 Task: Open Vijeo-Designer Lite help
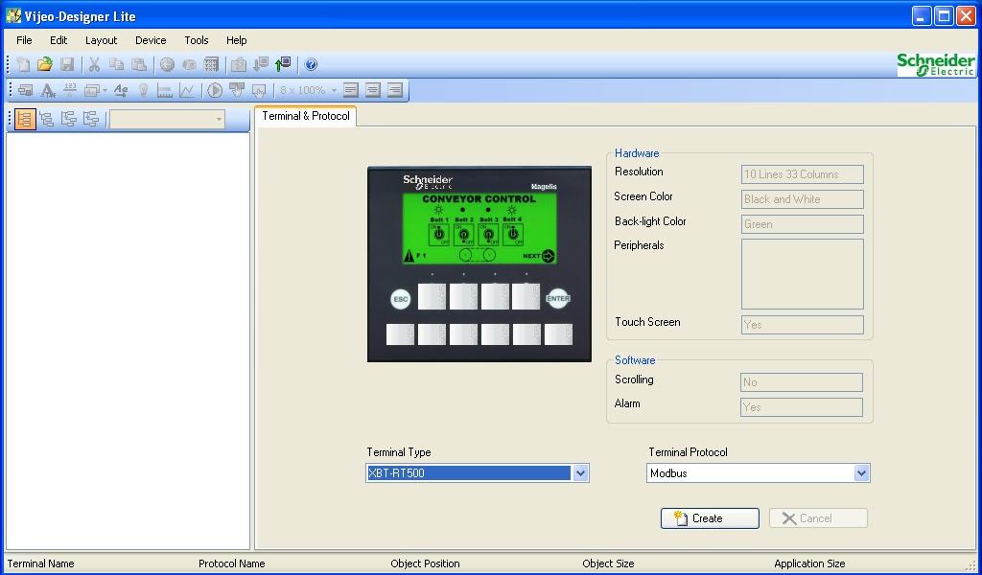311,65
